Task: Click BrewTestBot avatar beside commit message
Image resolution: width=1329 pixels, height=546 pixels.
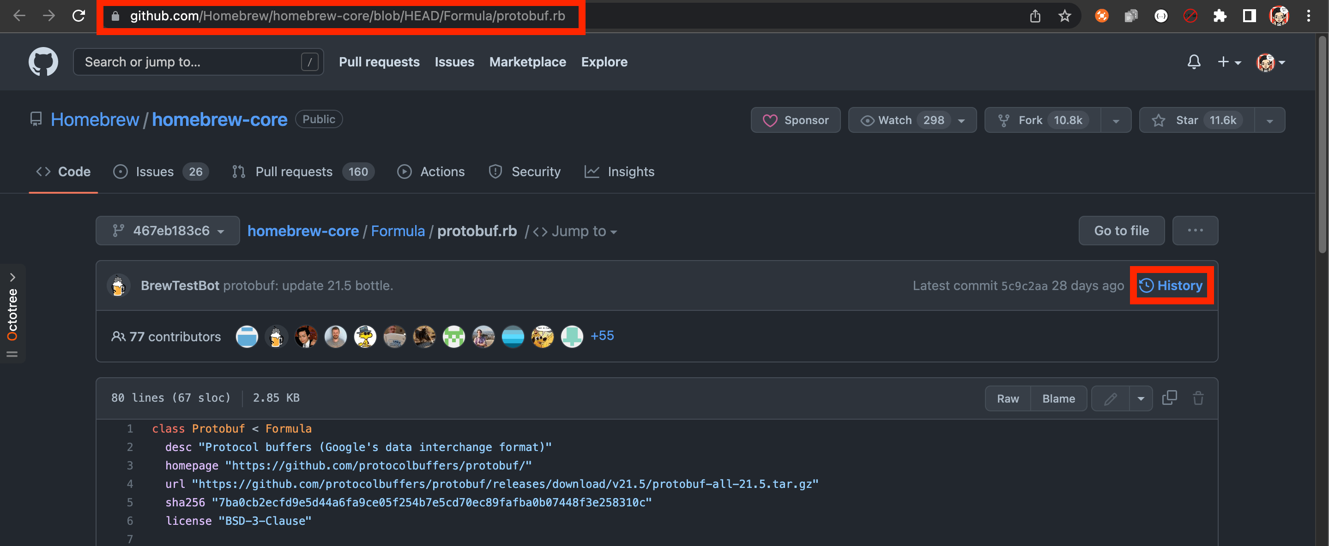Action: point(118,285)
